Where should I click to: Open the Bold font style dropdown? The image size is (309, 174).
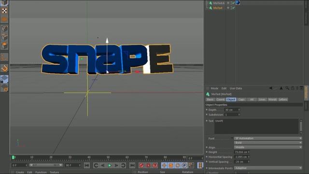point(268,143)
